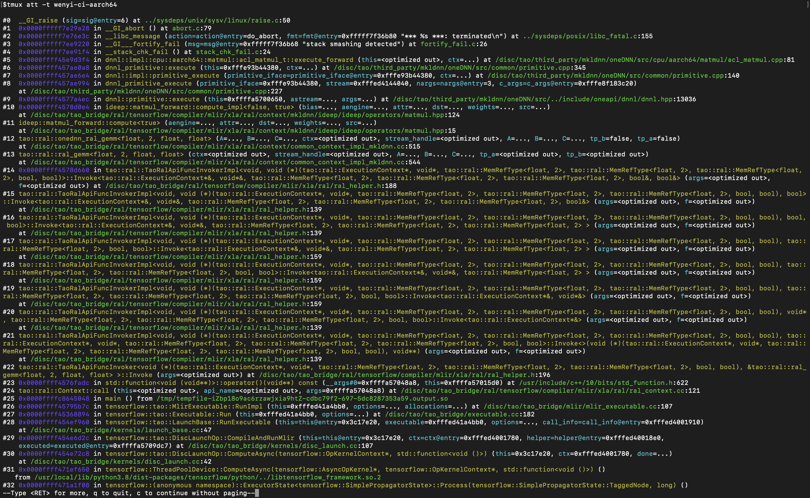The height and width of the screenshot is (498, 810).
Task: Click ral_context.cc:121 file path
Action: (551, 391)
